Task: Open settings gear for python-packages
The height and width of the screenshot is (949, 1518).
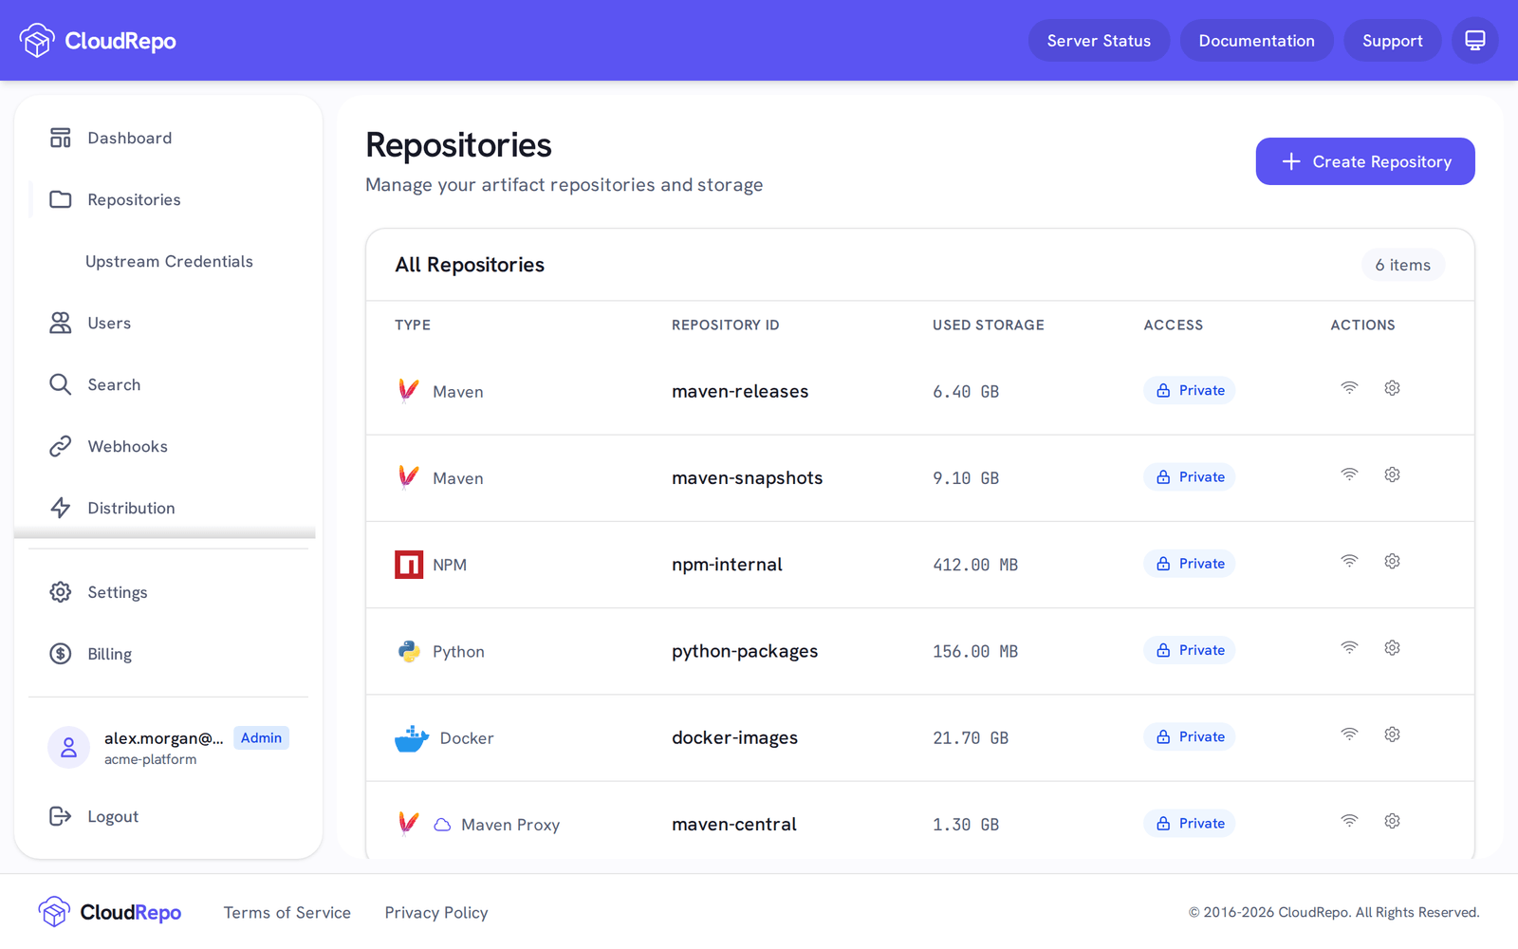Action: tap(1392, 648)
